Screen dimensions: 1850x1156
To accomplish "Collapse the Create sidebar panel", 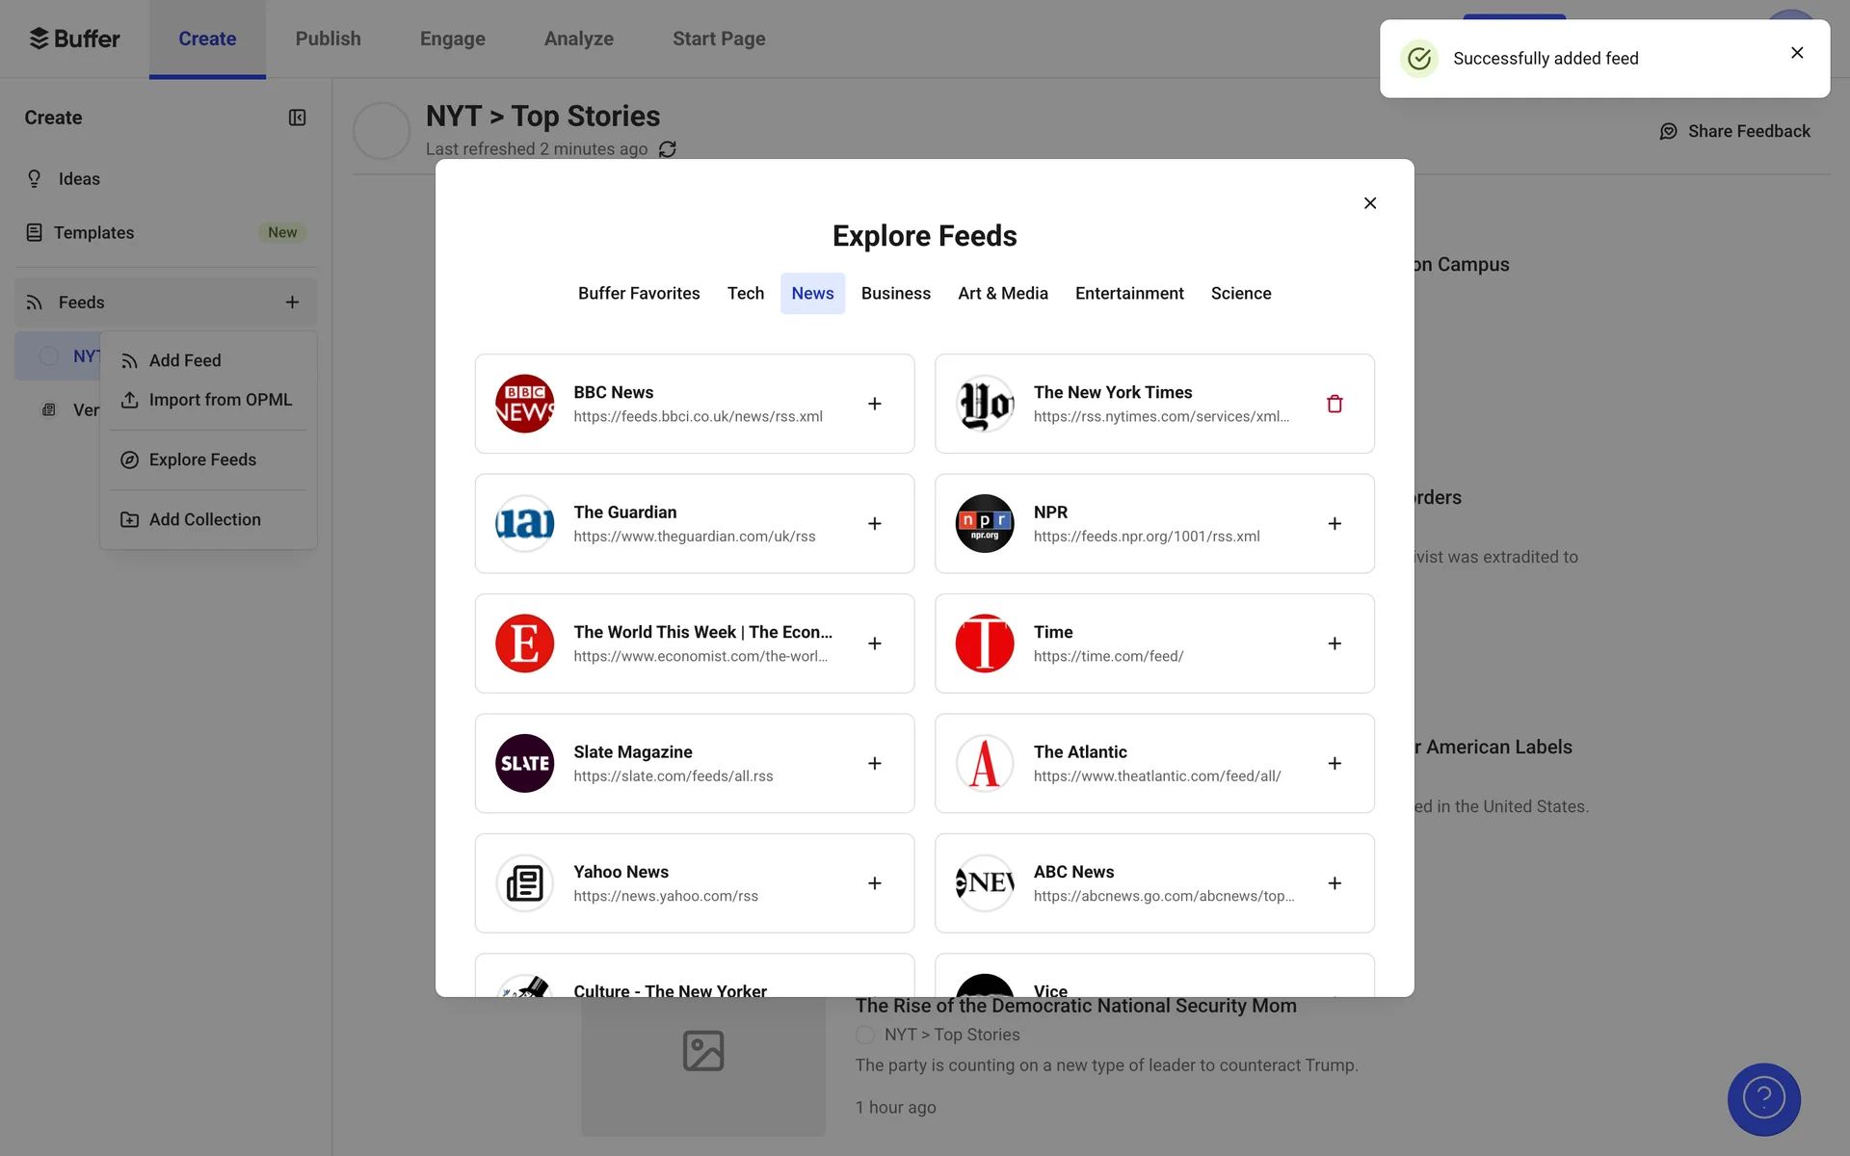I will (297, 118).
